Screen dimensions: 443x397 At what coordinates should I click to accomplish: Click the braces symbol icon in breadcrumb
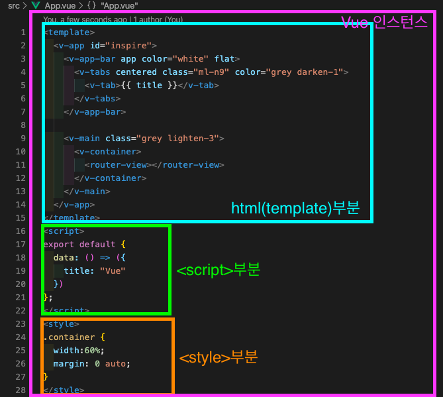point(91,5)
